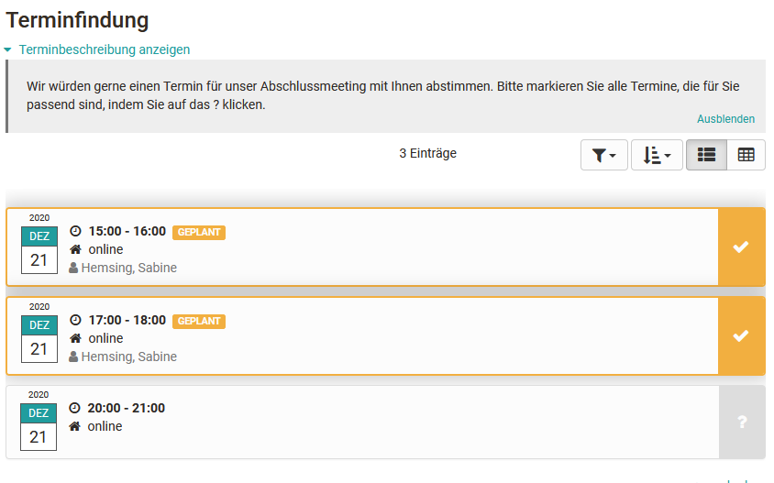Switch to table view

(746, 155)
